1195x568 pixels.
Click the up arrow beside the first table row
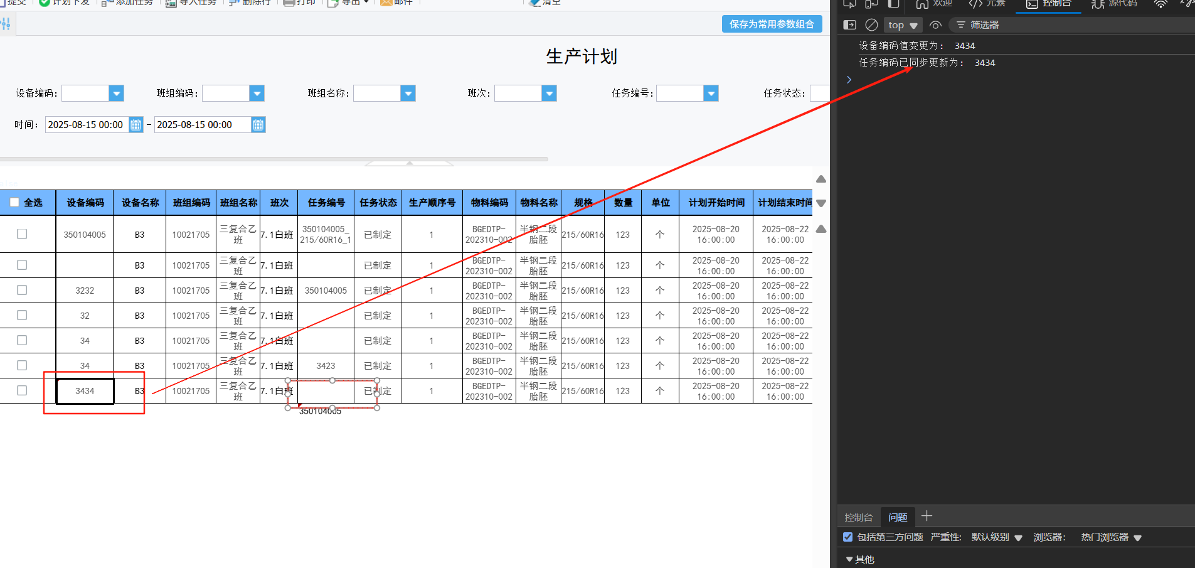(821, 229)
